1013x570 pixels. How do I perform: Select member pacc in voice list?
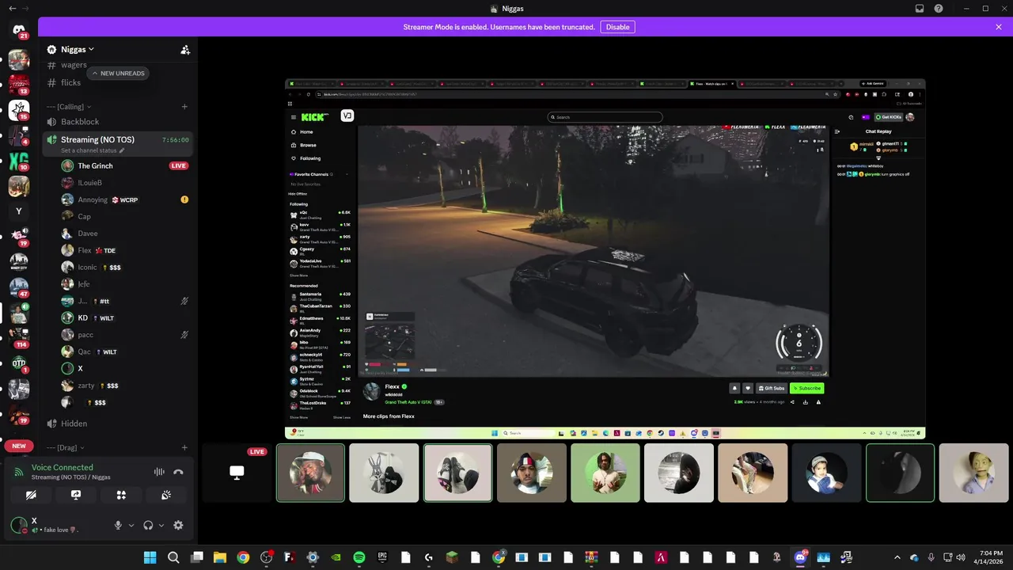click(85, 335)
